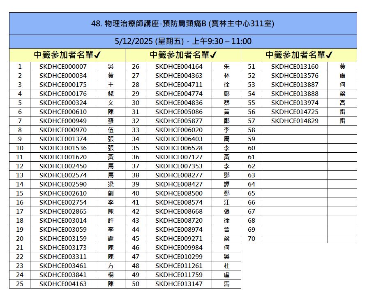Click the surname 錢 beside SKDHCE000176

tap(111, 94)
